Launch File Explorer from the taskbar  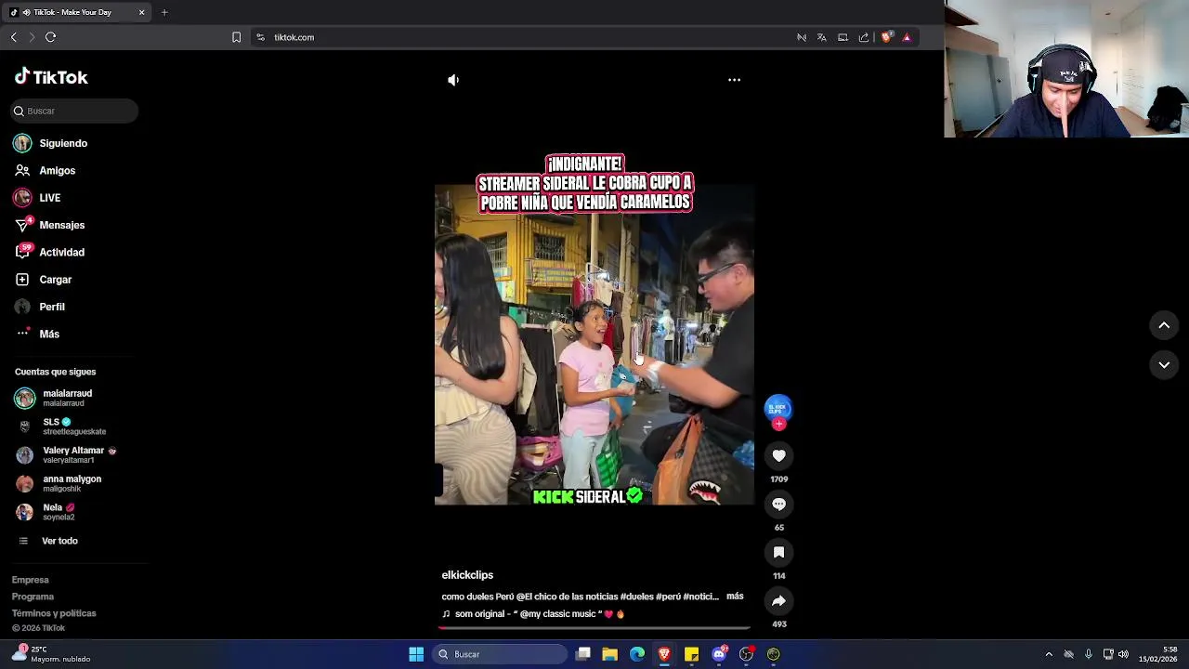610,654
